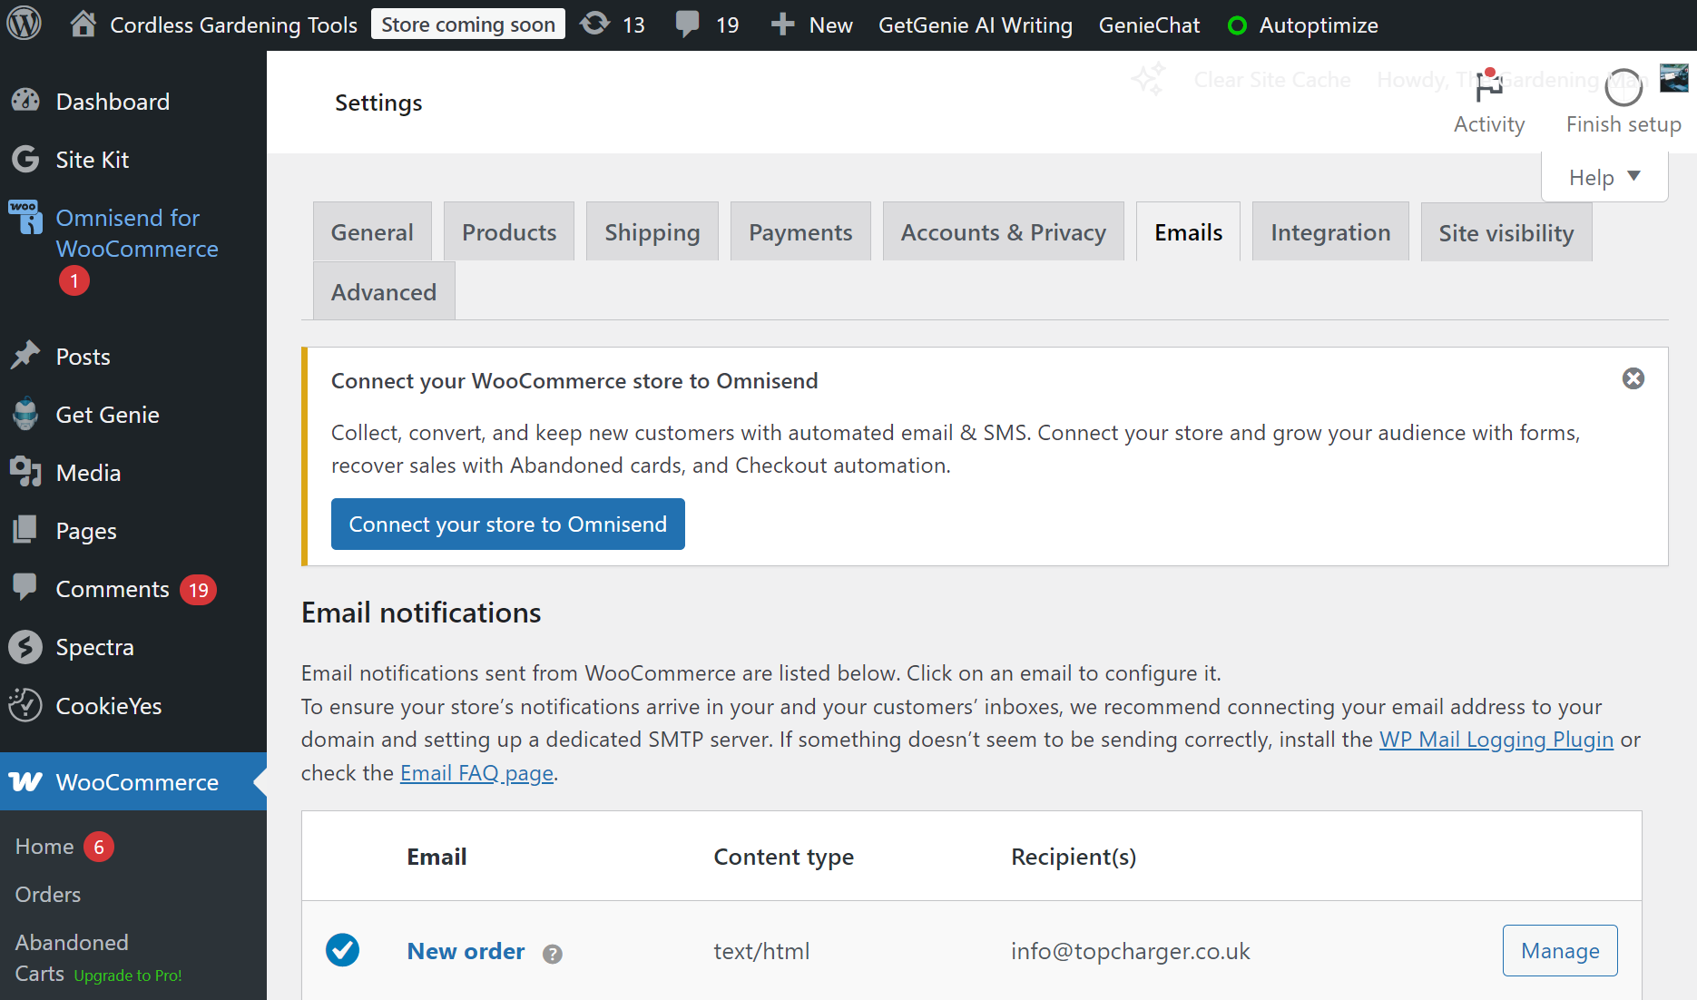The height and width of the screenshot is (1000, 1697).
Task: Toggle the New order email enabled checkmark
Action: click(x=343, y=950)
